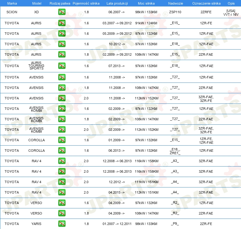Click the 05.2009 -> 09.2012 production years
Viewport: 241px width, 229px height.
coord(117,34)
